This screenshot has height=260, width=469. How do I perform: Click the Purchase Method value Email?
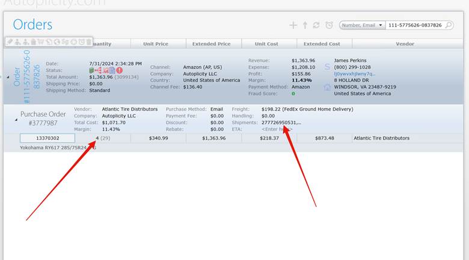[x=216, y=109]
